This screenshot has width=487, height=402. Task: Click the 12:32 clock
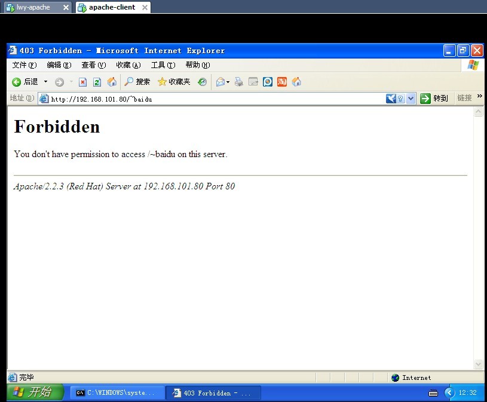click(x=467, y=392)
